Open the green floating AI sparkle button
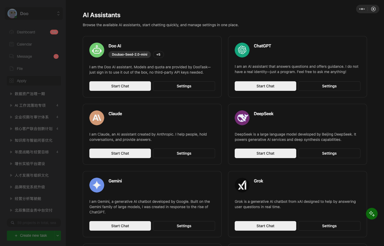384x246 pixels. click(x=372, y=214)
